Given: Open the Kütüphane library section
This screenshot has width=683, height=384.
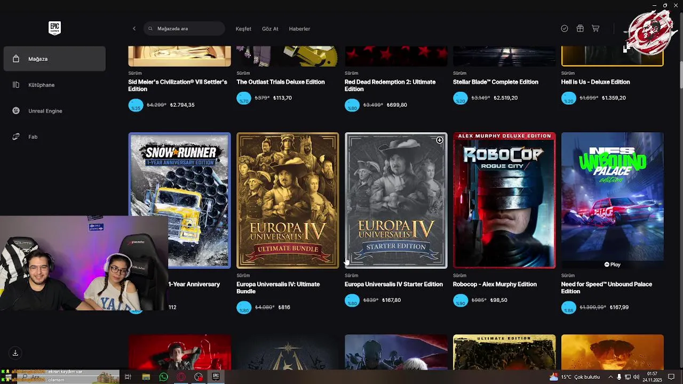Looking at the screenshot, I should pos(54,85).
